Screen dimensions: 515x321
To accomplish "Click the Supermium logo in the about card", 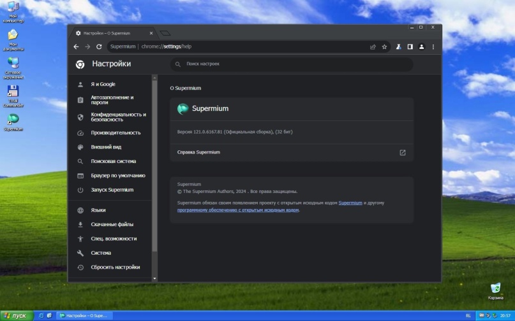I will click(183, 108).
